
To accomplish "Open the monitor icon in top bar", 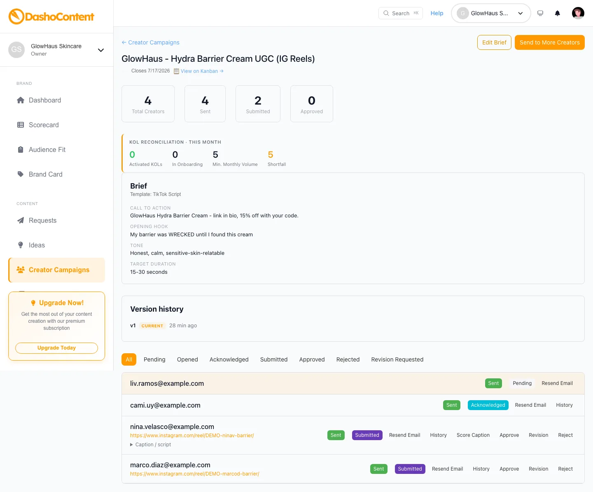I will coord(540,13).
